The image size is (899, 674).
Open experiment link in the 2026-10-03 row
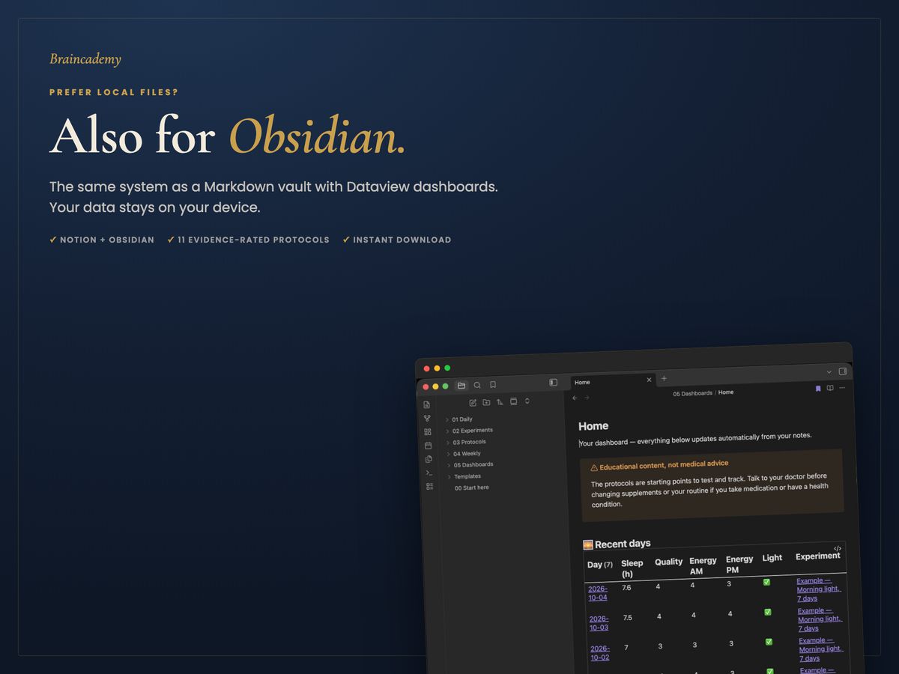click(819, 619)
